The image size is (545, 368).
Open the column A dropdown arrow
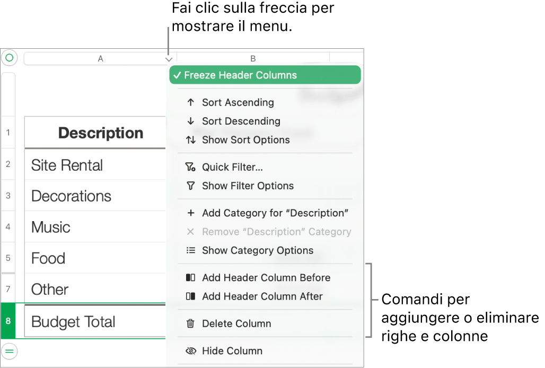(x=169, y=59)
